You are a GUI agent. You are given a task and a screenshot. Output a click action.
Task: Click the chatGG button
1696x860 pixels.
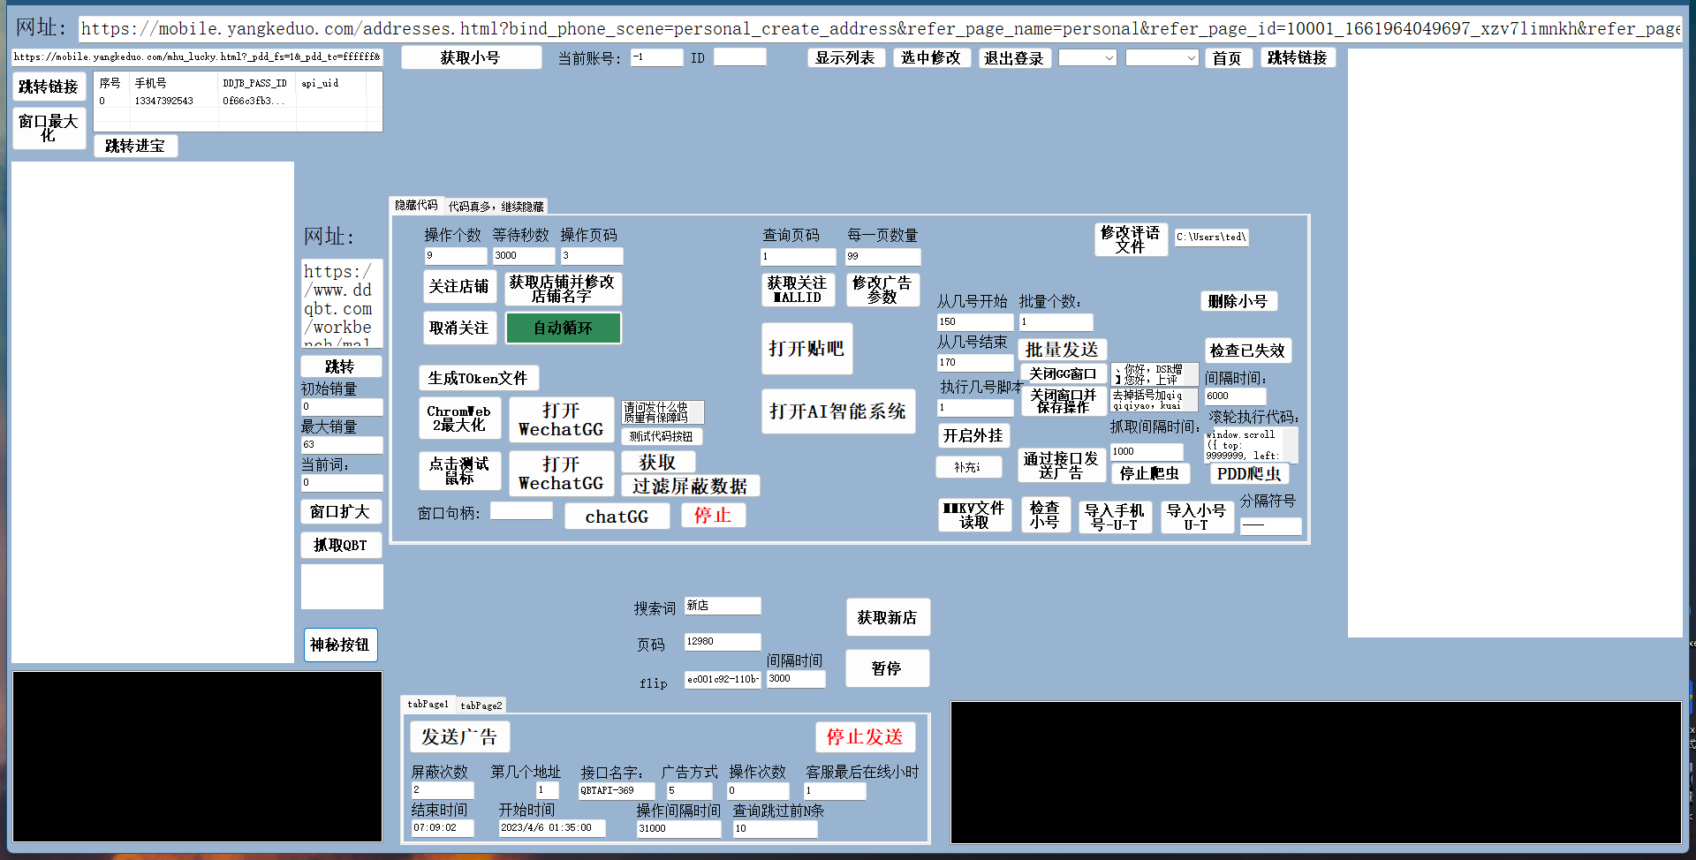(617, 516)
